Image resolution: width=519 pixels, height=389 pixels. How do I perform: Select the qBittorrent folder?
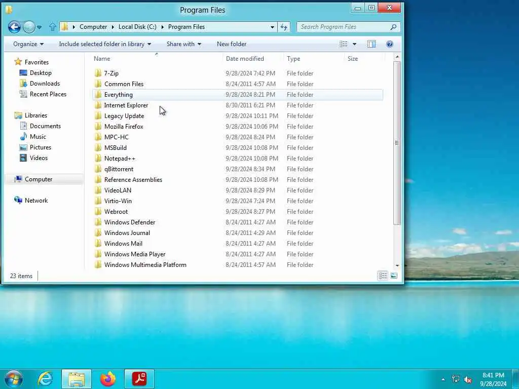click(x=119, y=169)
